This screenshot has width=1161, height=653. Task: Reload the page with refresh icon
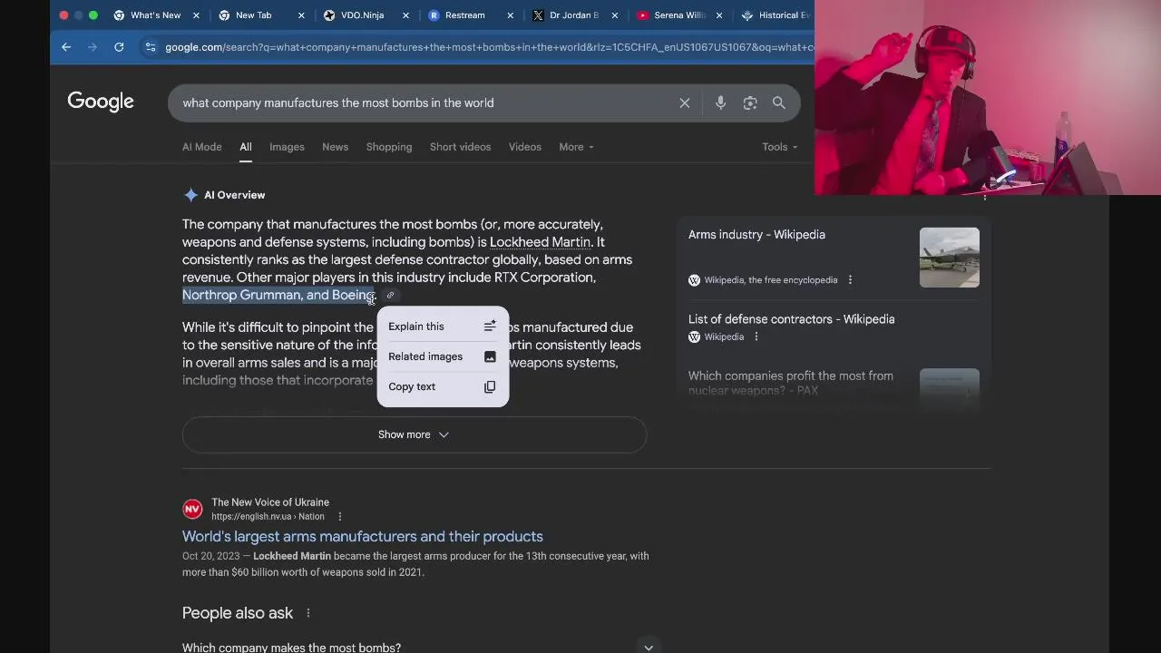(x=119, y=47)
